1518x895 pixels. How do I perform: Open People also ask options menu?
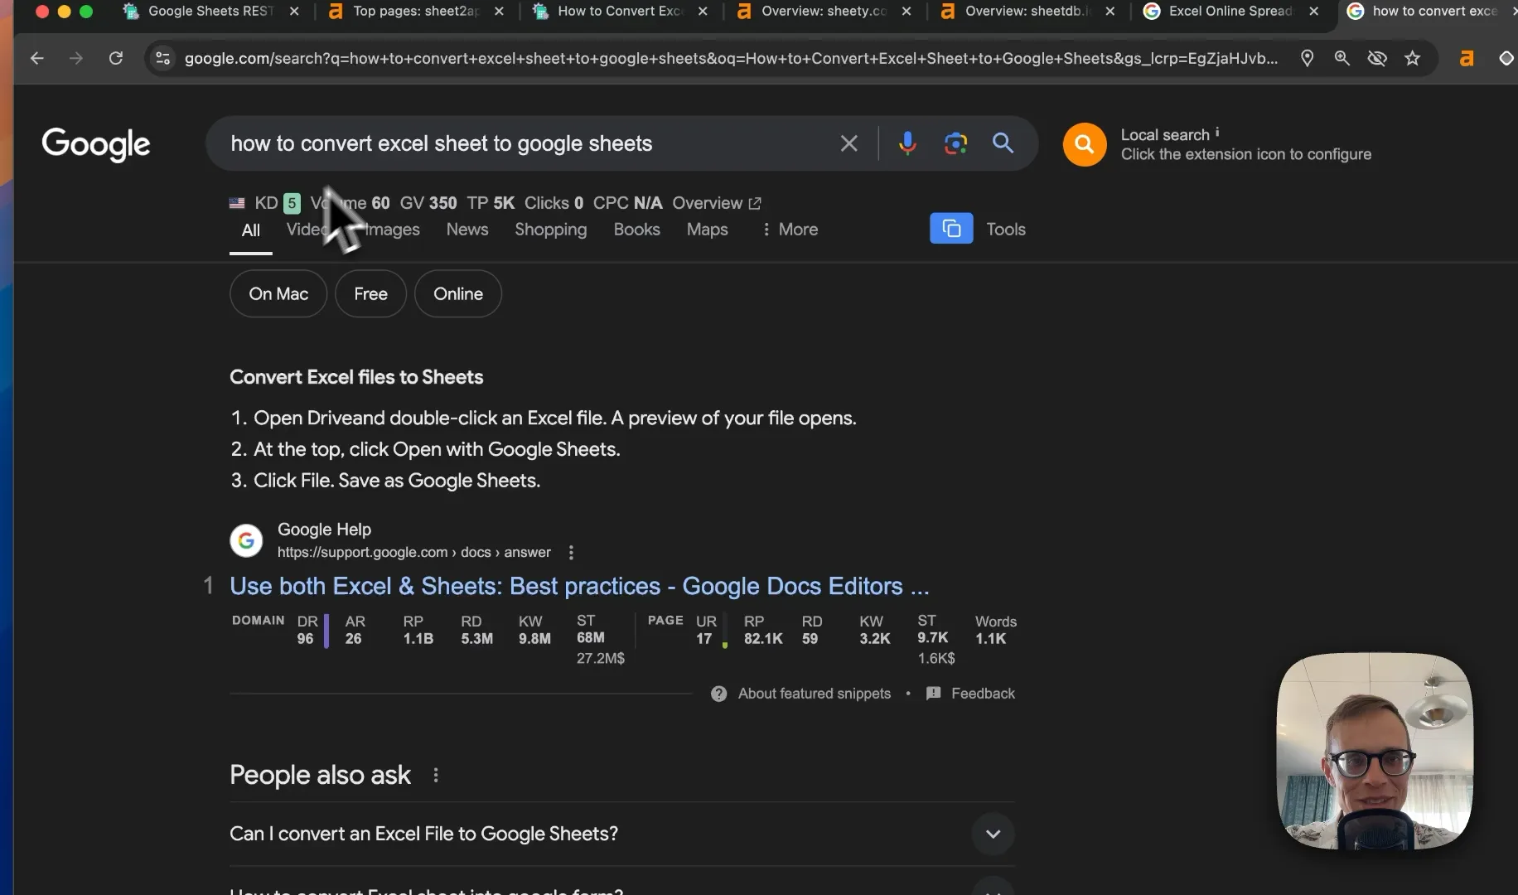point(436,775)
